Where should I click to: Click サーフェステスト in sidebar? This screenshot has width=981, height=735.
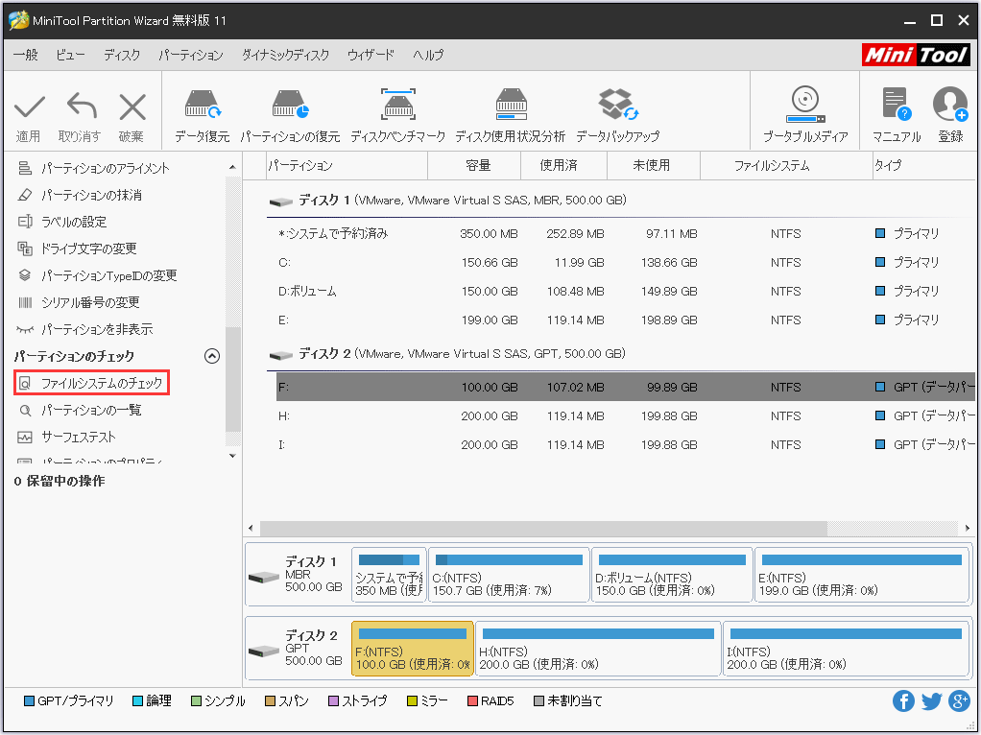[x=78, y=438]
